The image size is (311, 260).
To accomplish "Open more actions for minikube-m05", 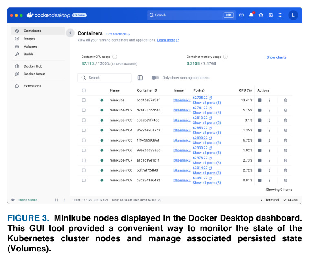I will pyautogui.click(x=269, y=140).
